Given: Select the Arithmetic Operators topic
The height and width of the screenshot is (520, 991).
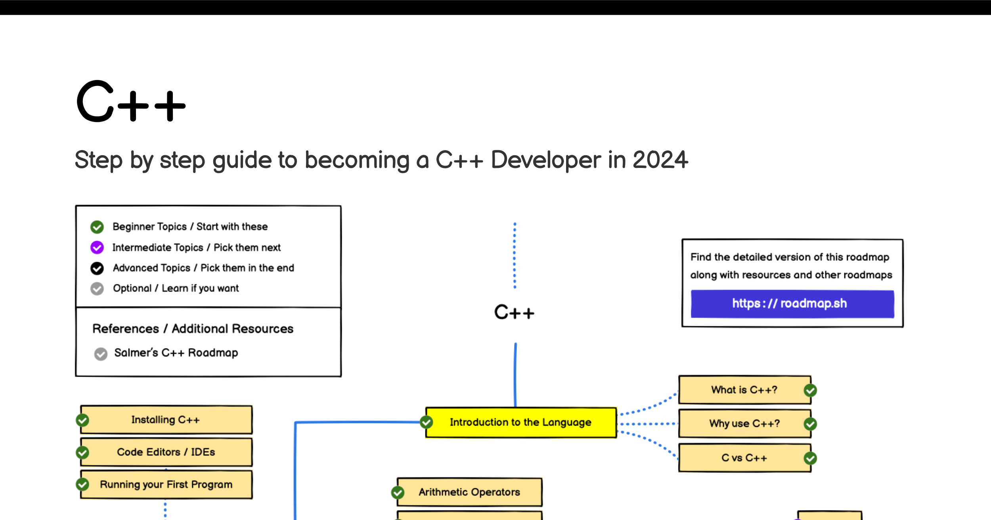Looking at the screenshot, I should click(469, 492).
